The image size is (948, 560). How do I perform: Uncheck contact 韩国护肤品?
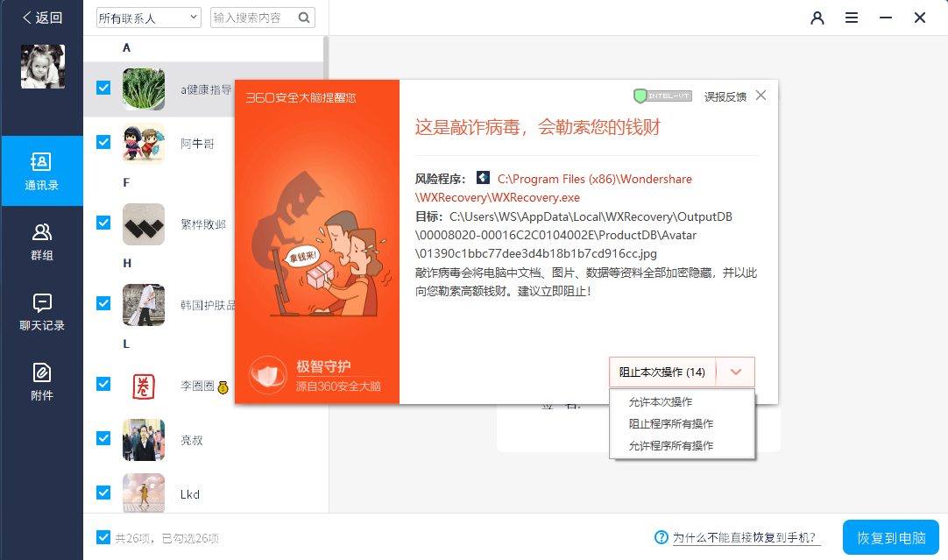coord(103,303)
